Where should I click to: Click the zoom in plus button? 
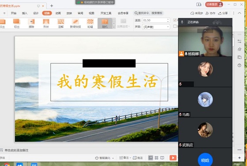coord(240,158)
